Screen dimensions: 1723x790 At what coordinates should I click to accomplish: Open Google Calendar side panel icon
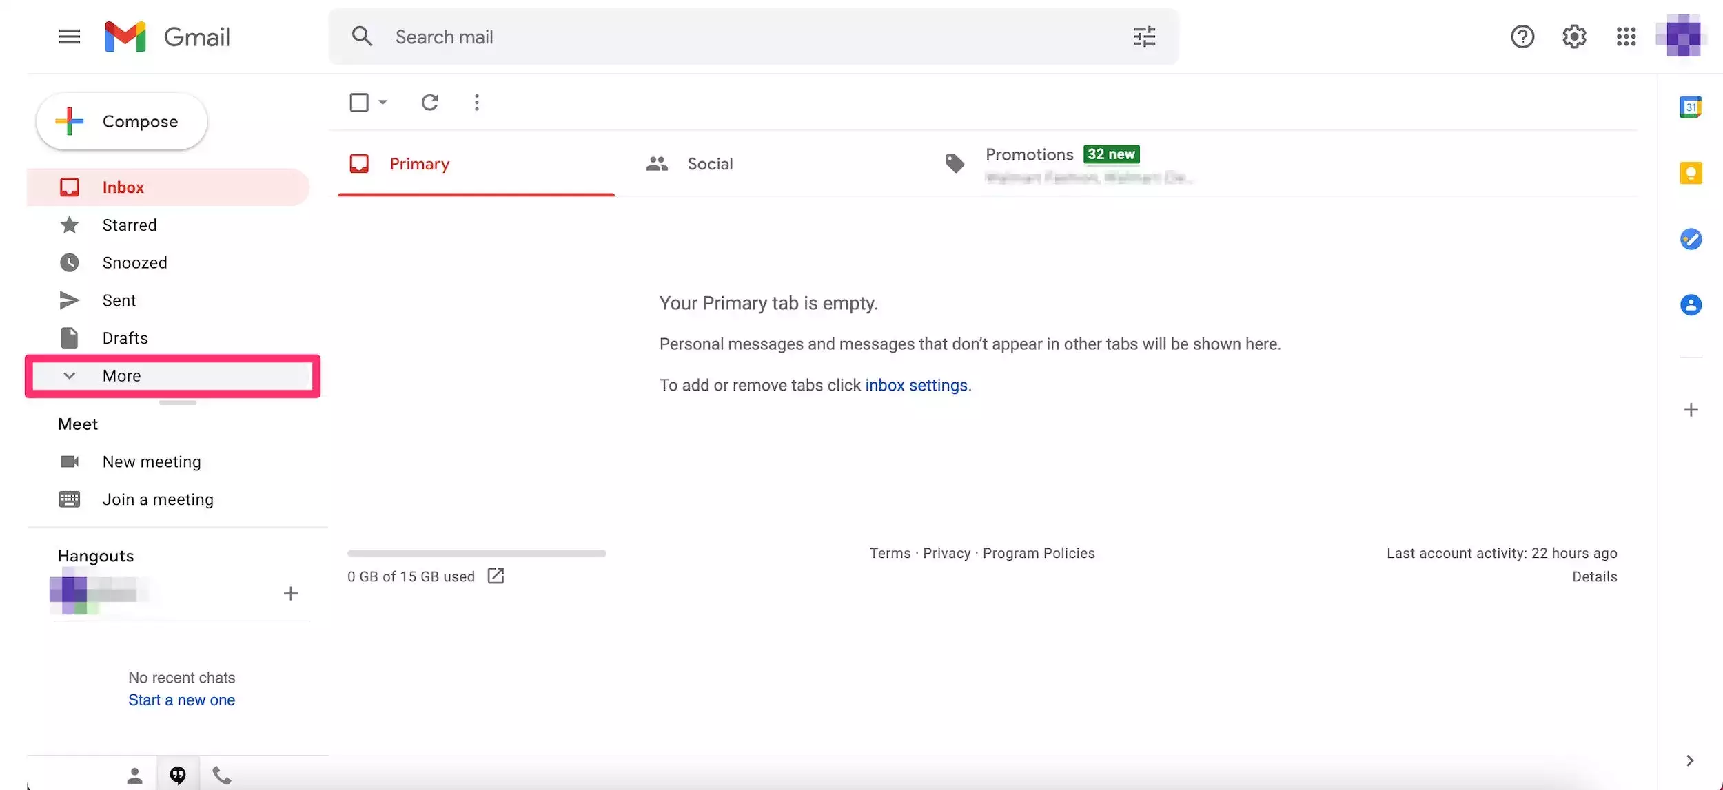pyautogui.click(x=1690, y=107)
